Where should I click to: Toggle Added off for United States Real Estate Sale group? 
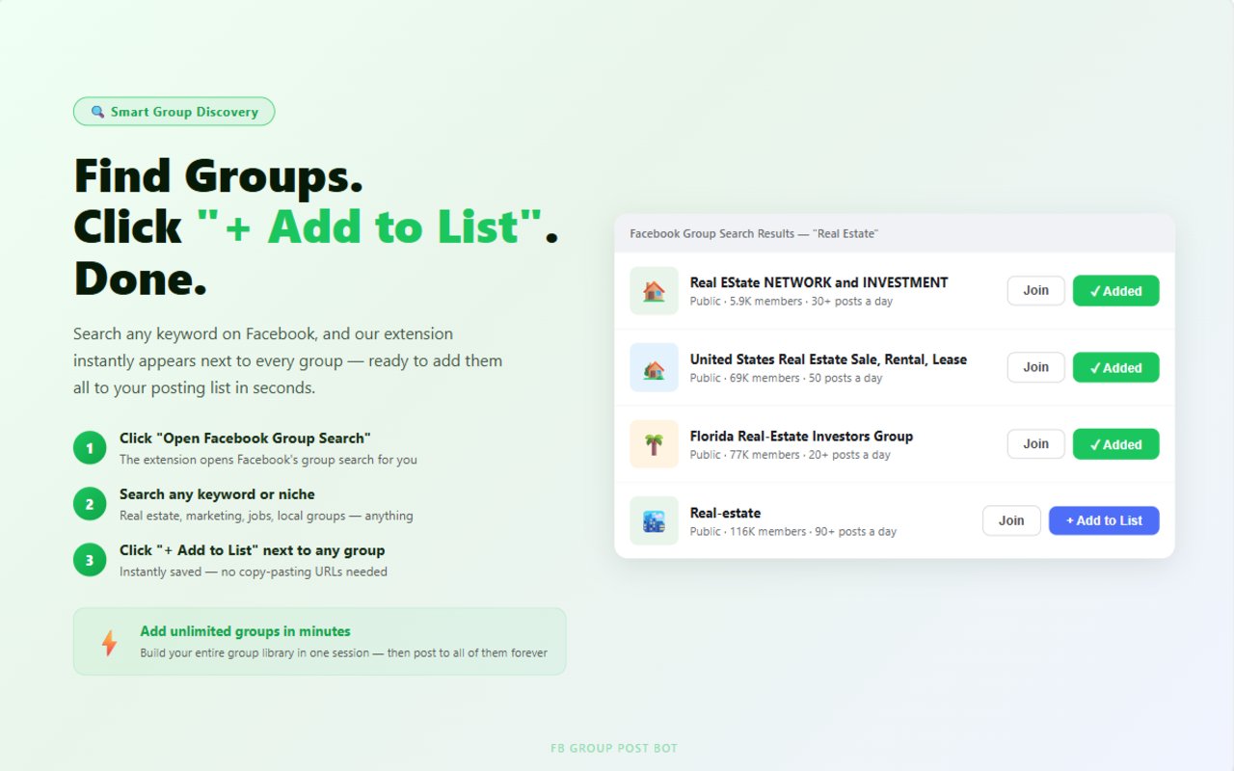point(1115,367)
